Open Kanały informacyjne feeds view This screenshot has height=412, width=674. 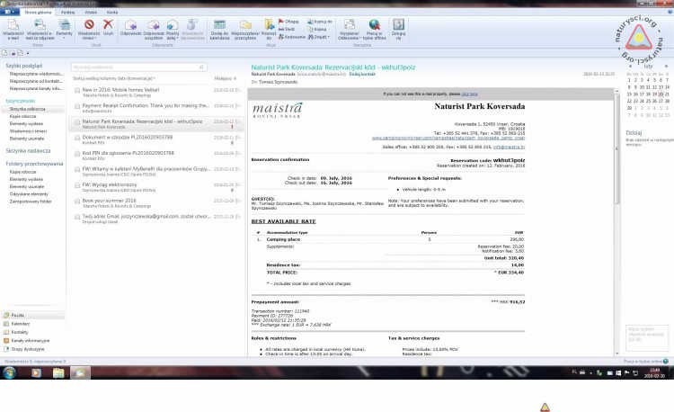pyautogui.click(x=30, y=341)
